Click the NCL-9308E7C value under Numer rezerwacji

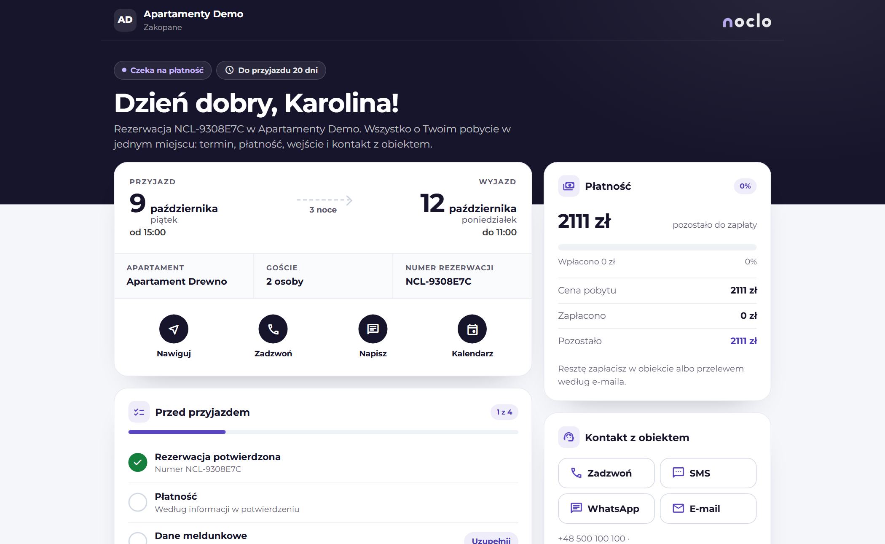click(438, 281)
